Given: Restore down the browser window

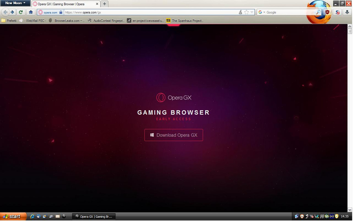Looking at the screenshot, I should [x=342, y=3].
